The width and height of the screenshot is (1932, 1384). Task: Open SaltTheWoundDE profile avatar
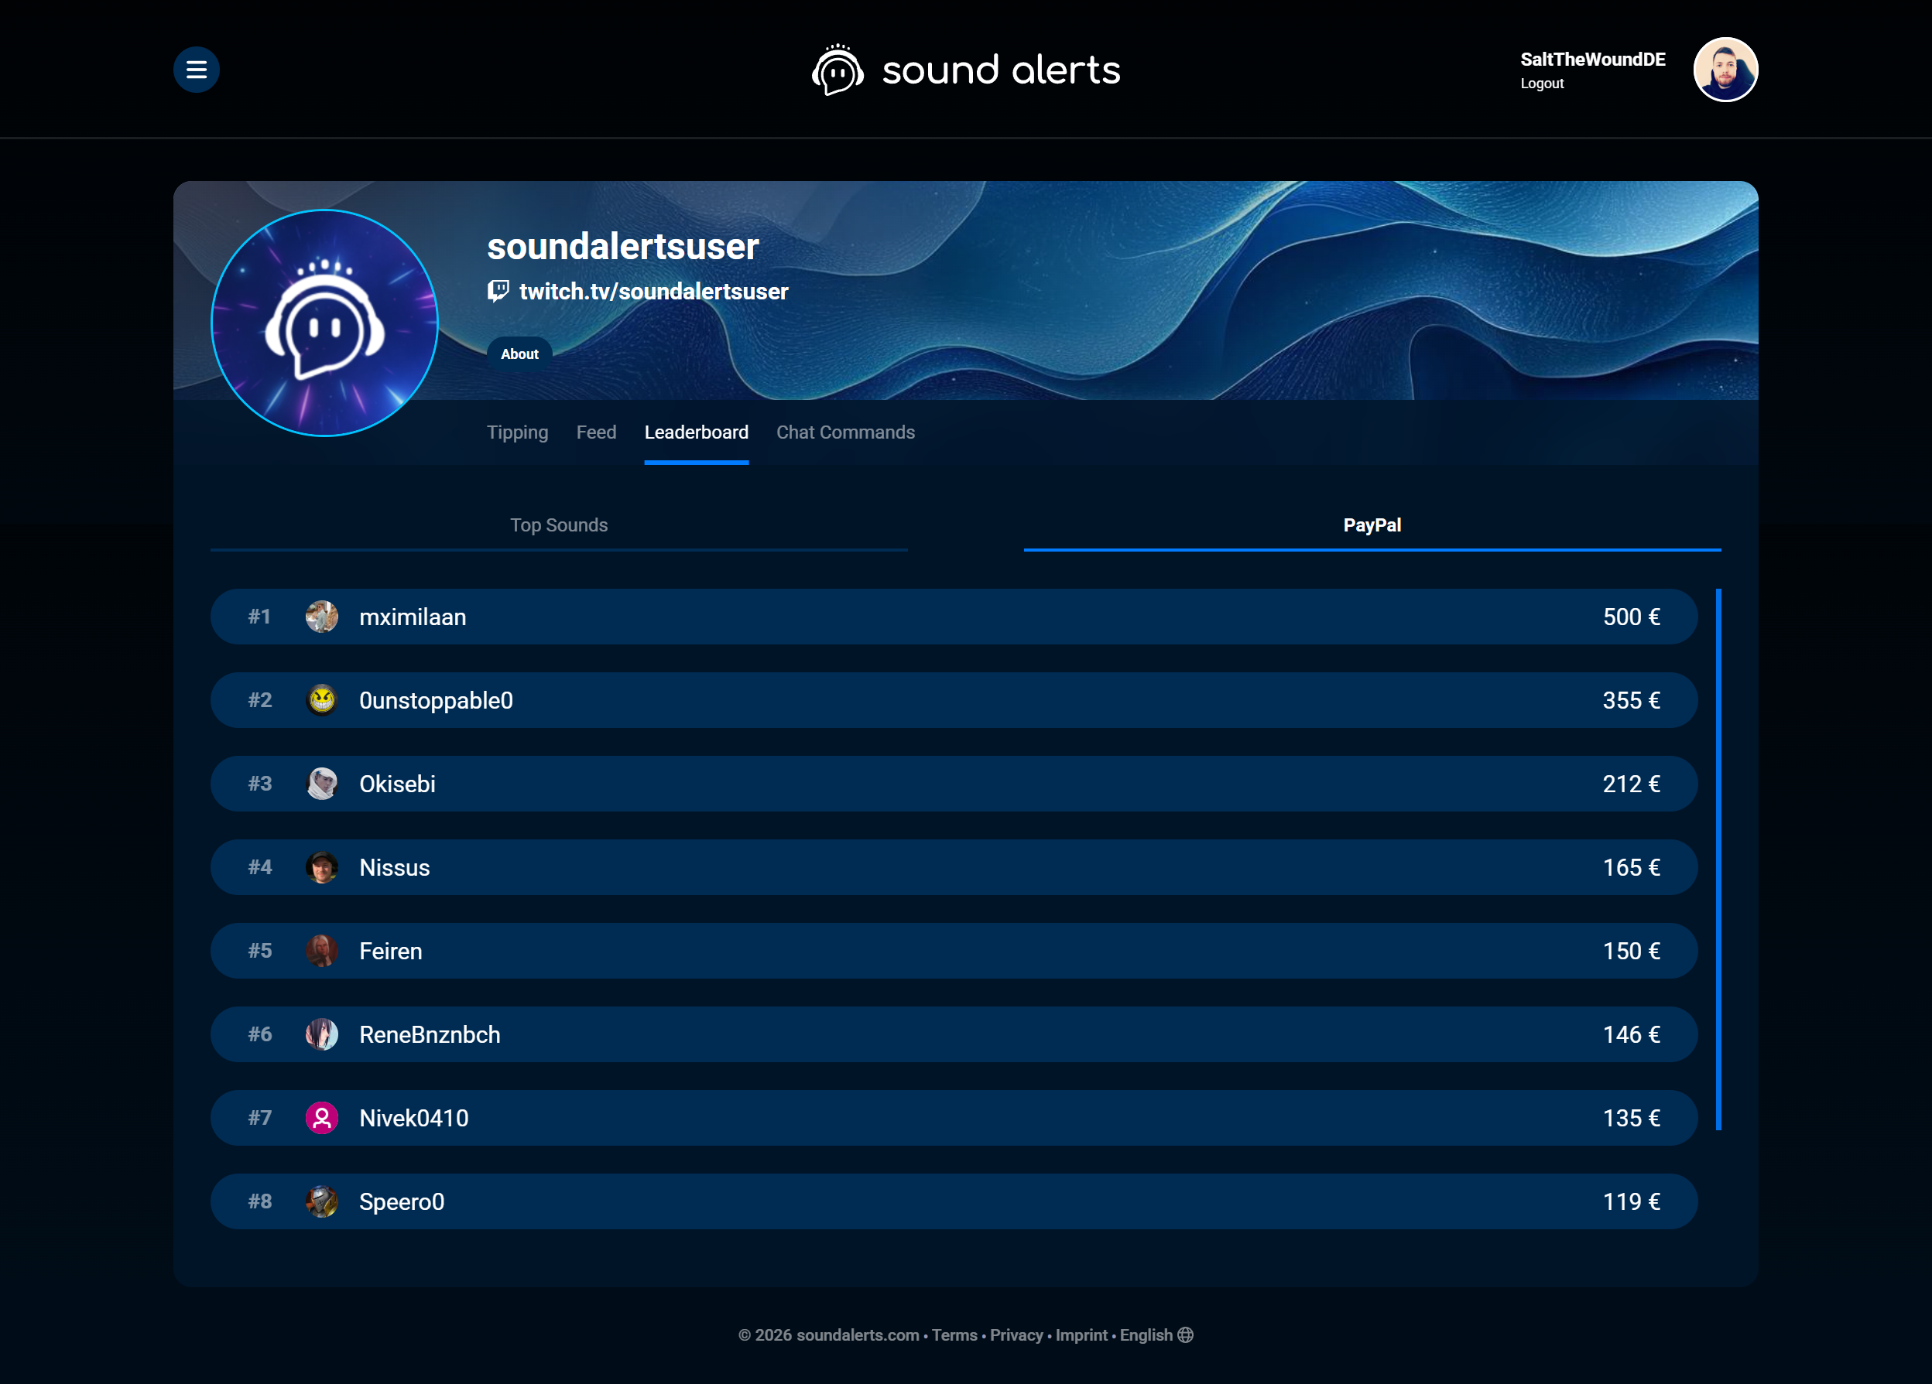click(1725, 70)
